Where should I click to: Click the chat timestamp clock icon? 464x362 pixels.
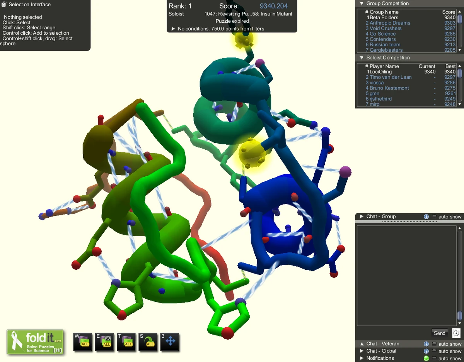(456, 333)
